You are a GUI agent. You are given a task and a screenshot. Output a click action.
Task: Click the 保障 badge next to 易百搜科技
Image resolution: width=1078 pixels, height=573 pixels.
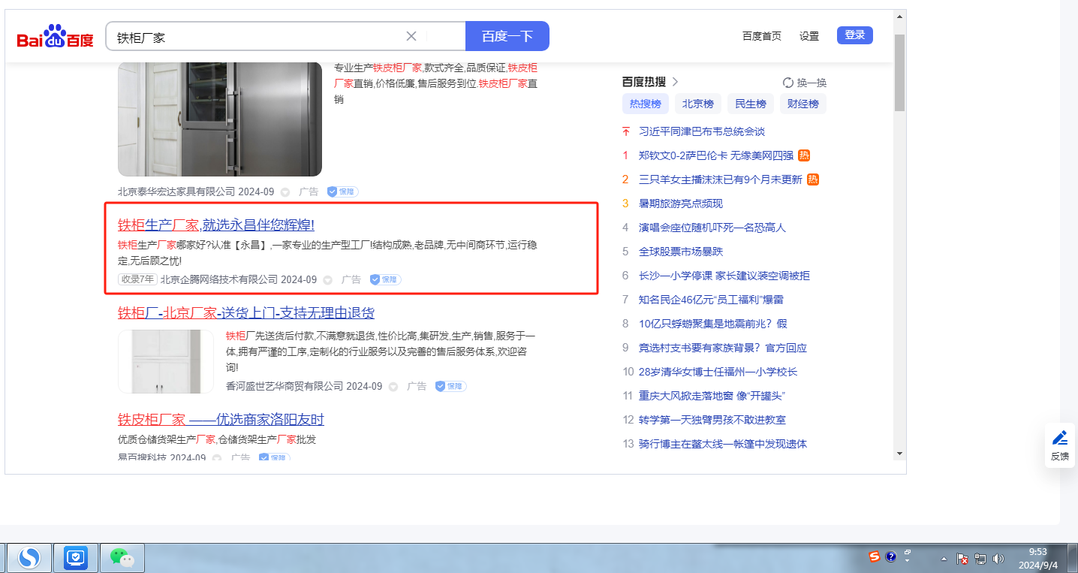point(274,457)
